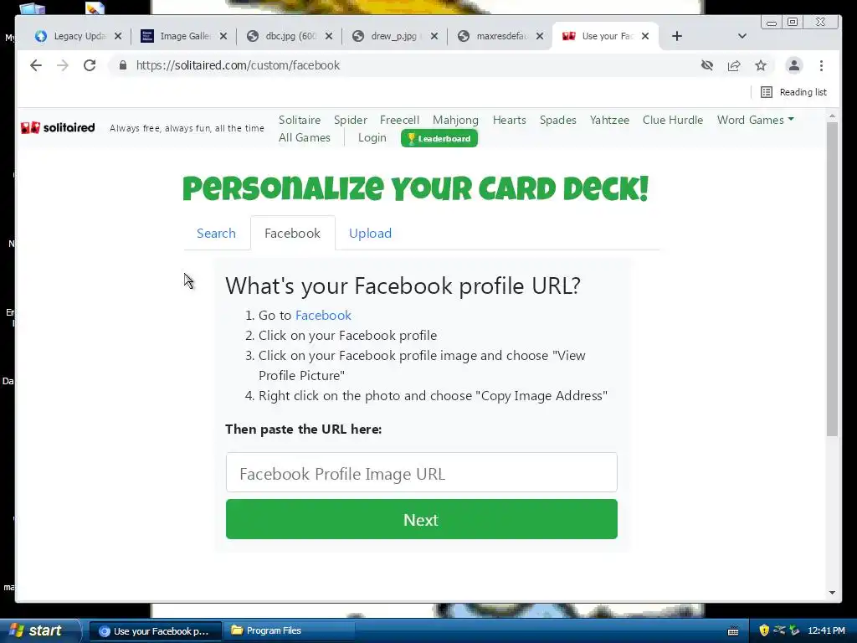Focus the Facebook Profile Image URL field
The image size is (857, 643).
[x=422, y=472]
